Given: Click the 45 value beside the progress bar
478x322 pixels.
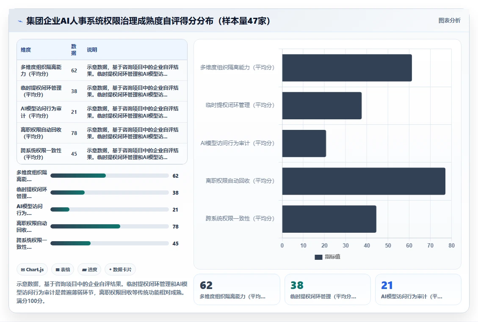Looking at the screenshot, I should pyautogui.click(x=176, y=243).
